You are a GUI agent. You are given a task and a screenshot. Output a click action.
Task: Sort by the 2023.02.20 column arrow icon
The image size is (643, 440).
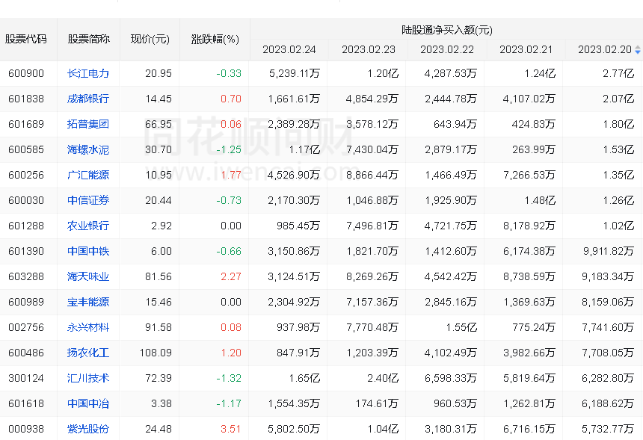[637, 50]
